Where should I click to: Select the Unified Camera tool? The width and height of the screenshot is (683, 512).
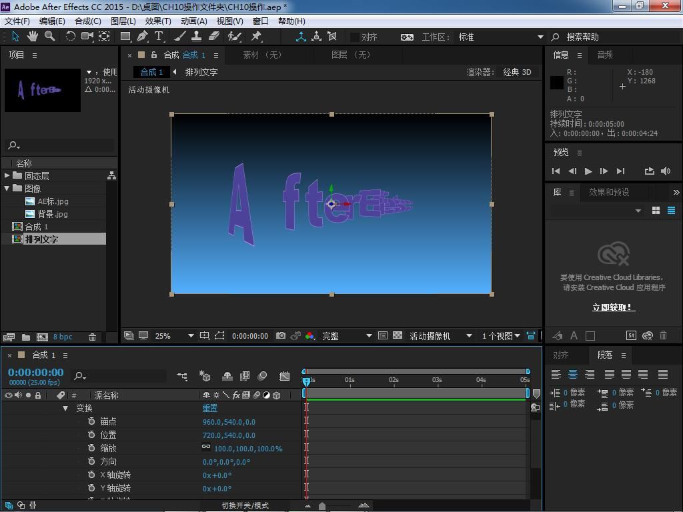click(x=87, y=37)
